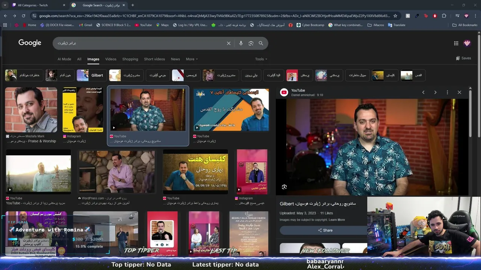Close the image preview panel

coord(459,92)
